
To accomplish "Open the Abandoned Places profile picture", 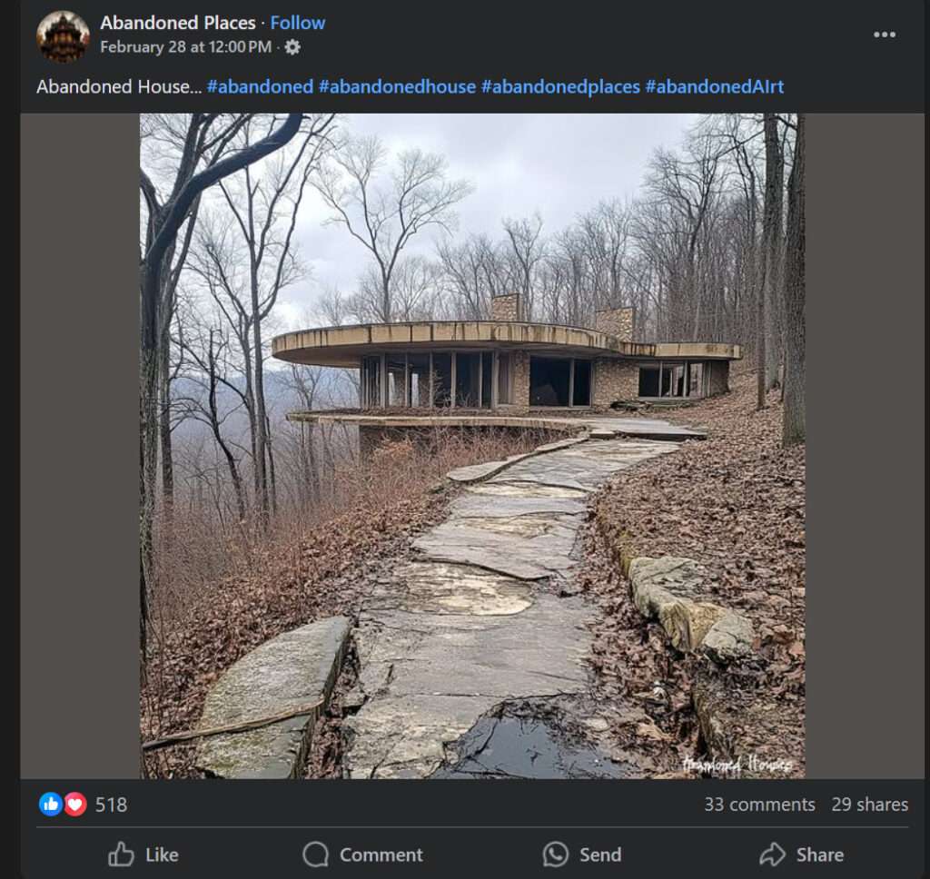I will pos(63,36).
